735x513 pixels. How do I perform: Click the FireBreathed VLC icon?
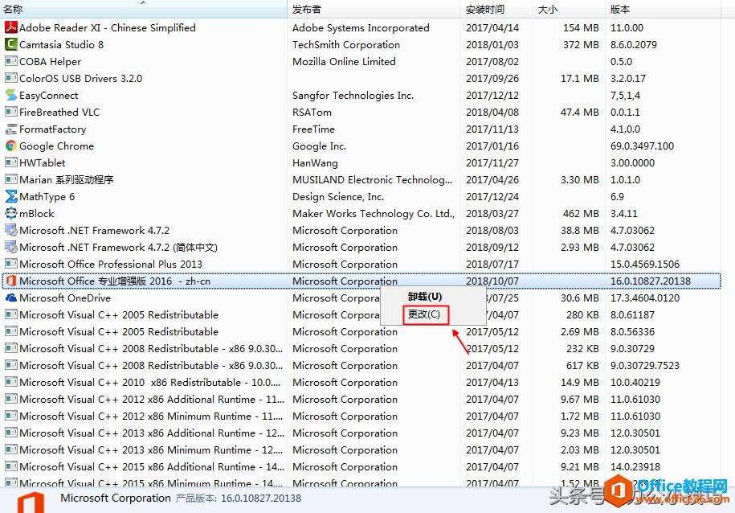(x=10, y=112)
